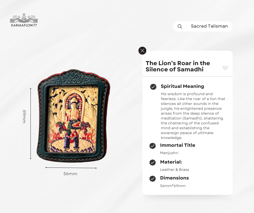This screenshot has width=254, height=213.
Task: Click the talisman product image
Action: [73, 117]
